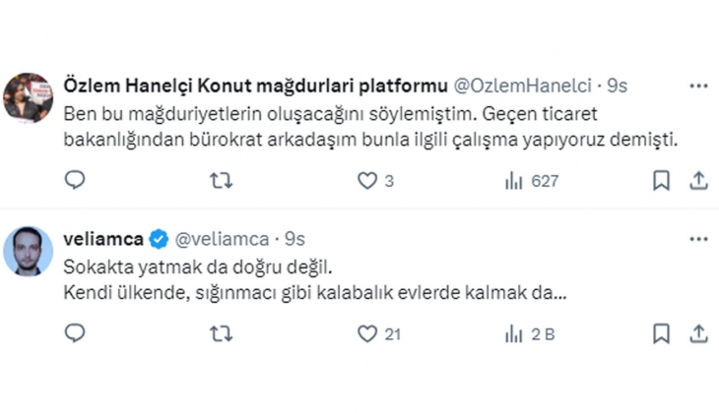Open Özlem Hanelçi Konut mağdurlari platformu name

click(x=253, y=86)
